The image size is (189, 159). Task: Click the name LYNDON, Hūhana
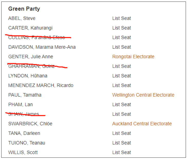point(28,76)
